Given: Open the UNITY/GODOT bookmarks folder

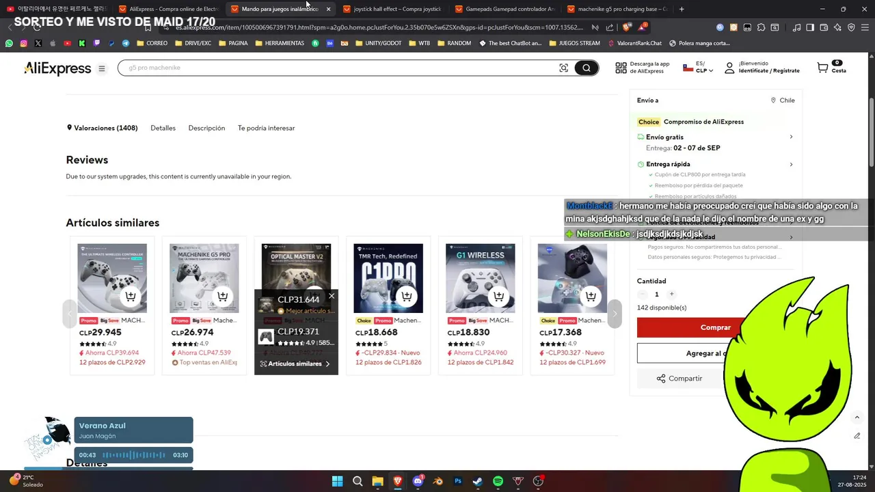Looking at the screenshot, I should (379, 43).
